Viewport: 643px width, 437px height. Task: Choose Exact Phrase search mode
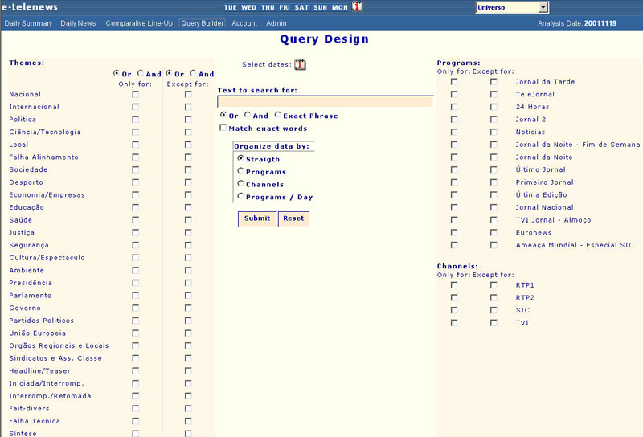click(x=277, y=115)
